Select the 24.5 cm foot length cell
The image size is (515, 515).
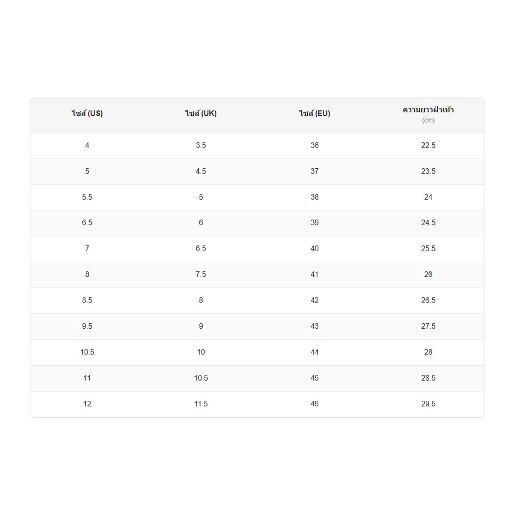(x=428, y=223)
